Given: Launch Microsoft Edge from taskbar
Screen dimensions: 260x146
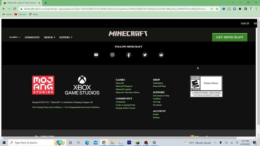Looking at the screenshot, I should (87, 142).
